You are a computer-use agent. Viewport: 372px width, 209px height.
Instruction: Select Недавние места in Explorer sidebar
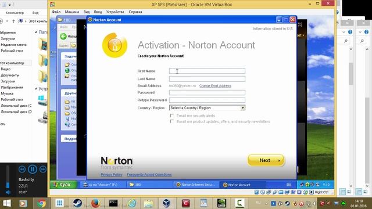[13, 45]
